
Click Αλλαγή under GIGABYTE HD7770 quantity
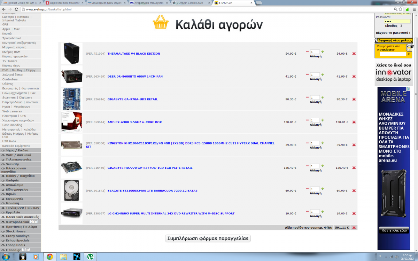316,171
